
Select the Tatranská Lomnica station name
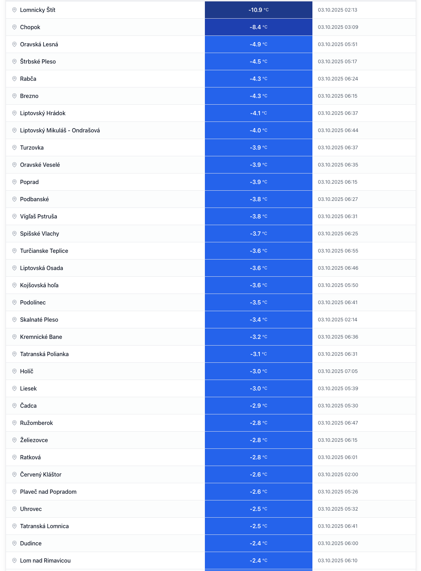click(44, 526)
